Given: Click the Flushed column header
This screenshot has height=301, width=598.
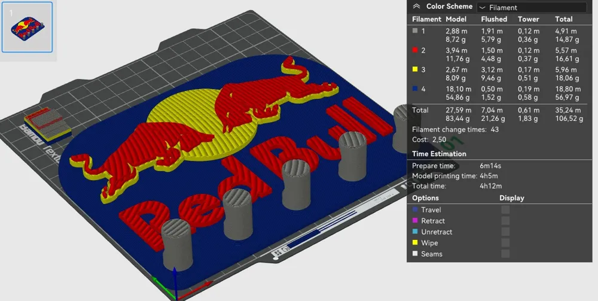Looking at the screenshot, I should pos(494,19).
